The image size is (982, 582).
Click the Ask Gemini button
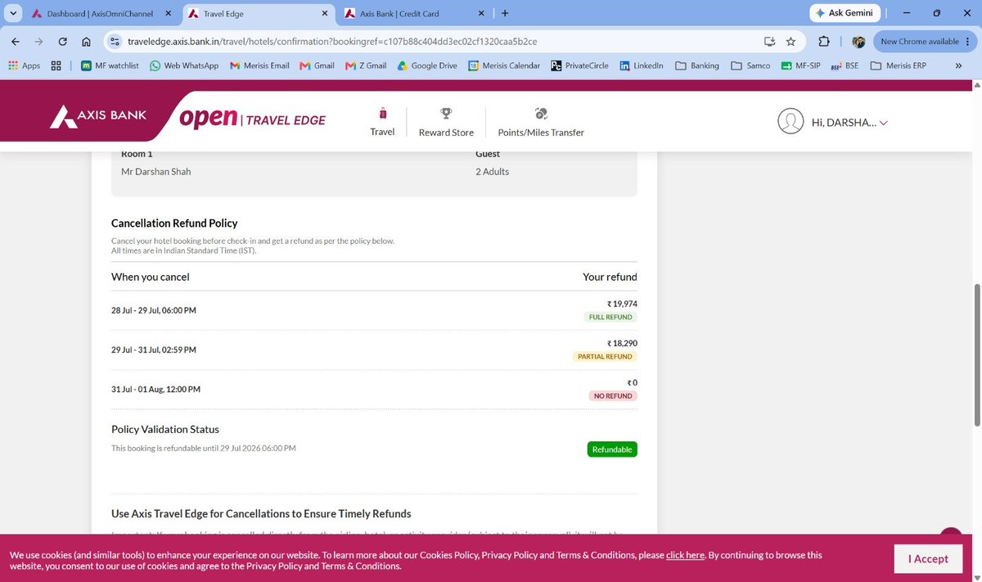click(845, 13)
